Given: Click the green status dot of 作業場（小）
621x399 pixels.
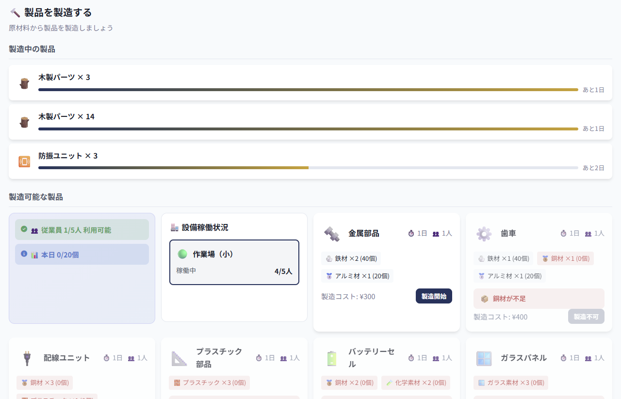Looking at the screenshot, I should [182, 254].
